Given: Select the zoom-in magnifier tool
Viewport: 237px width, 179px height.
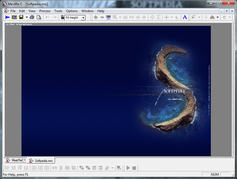Looking at the screenshot, I should point(115,17).
